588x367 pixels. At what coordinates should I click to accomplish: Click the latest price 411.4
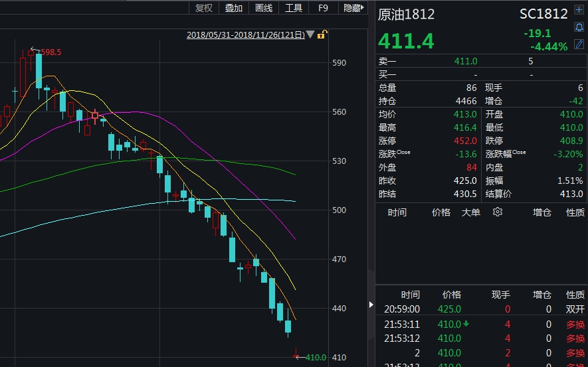(406, 41)
